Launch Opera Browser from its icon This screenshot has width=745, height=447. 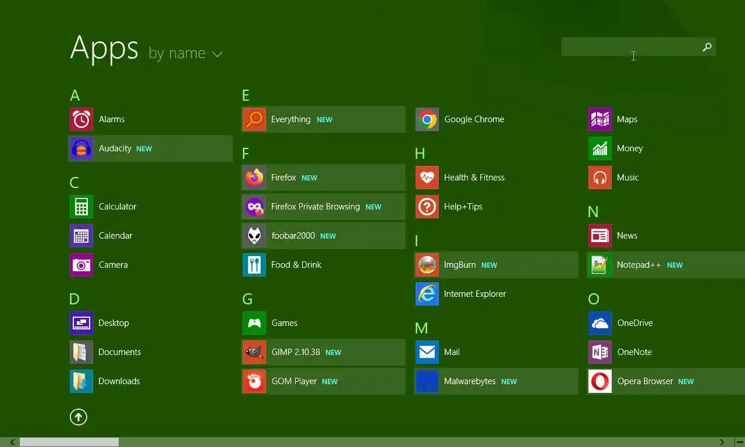[x=600, y=381]
